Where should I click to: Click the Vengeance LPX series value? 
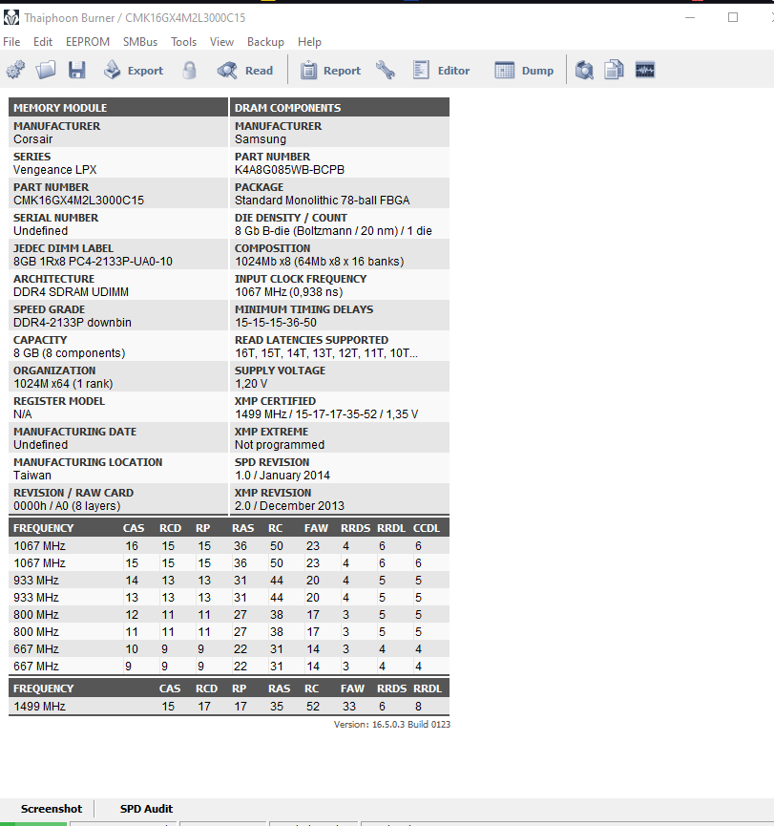pyautogui.click(x=54, y=170)
